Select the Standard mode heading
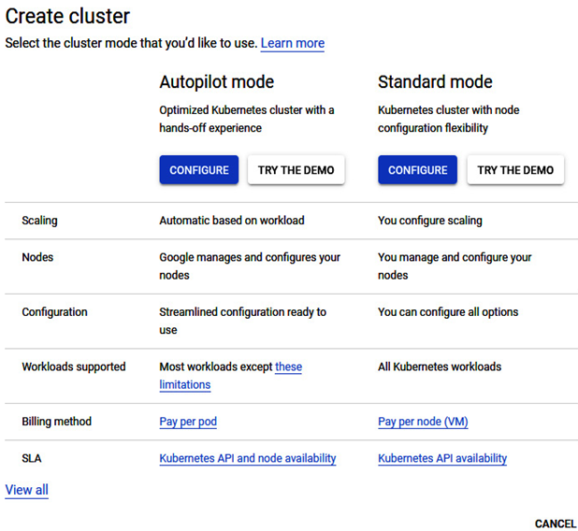This screenshot has width=578, height=531. pos(435,82)
